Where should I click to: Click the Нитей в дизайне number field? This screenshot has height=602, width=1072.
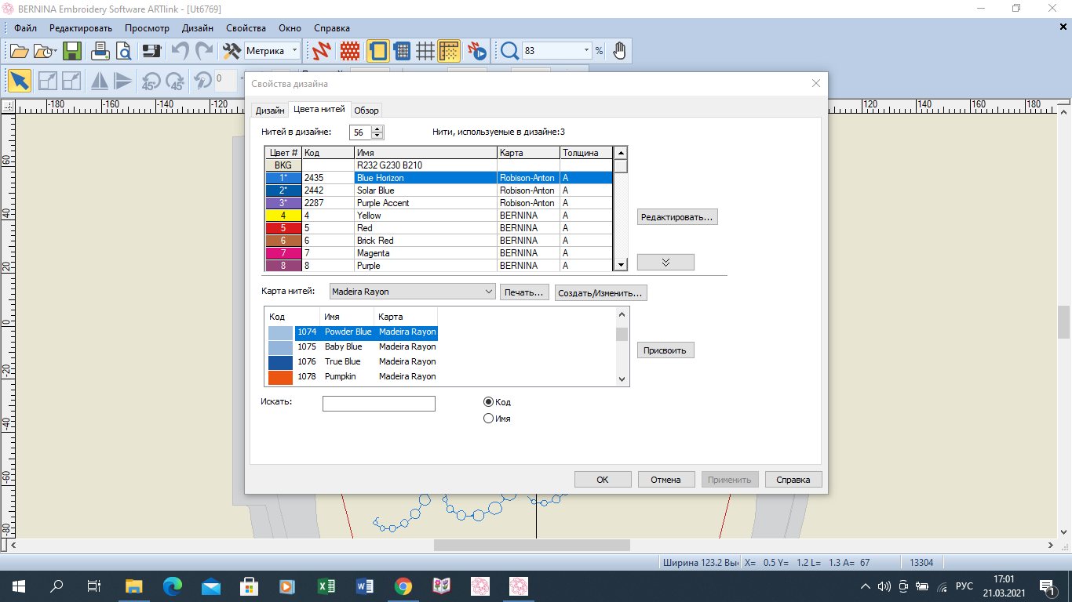coord(361,132)
